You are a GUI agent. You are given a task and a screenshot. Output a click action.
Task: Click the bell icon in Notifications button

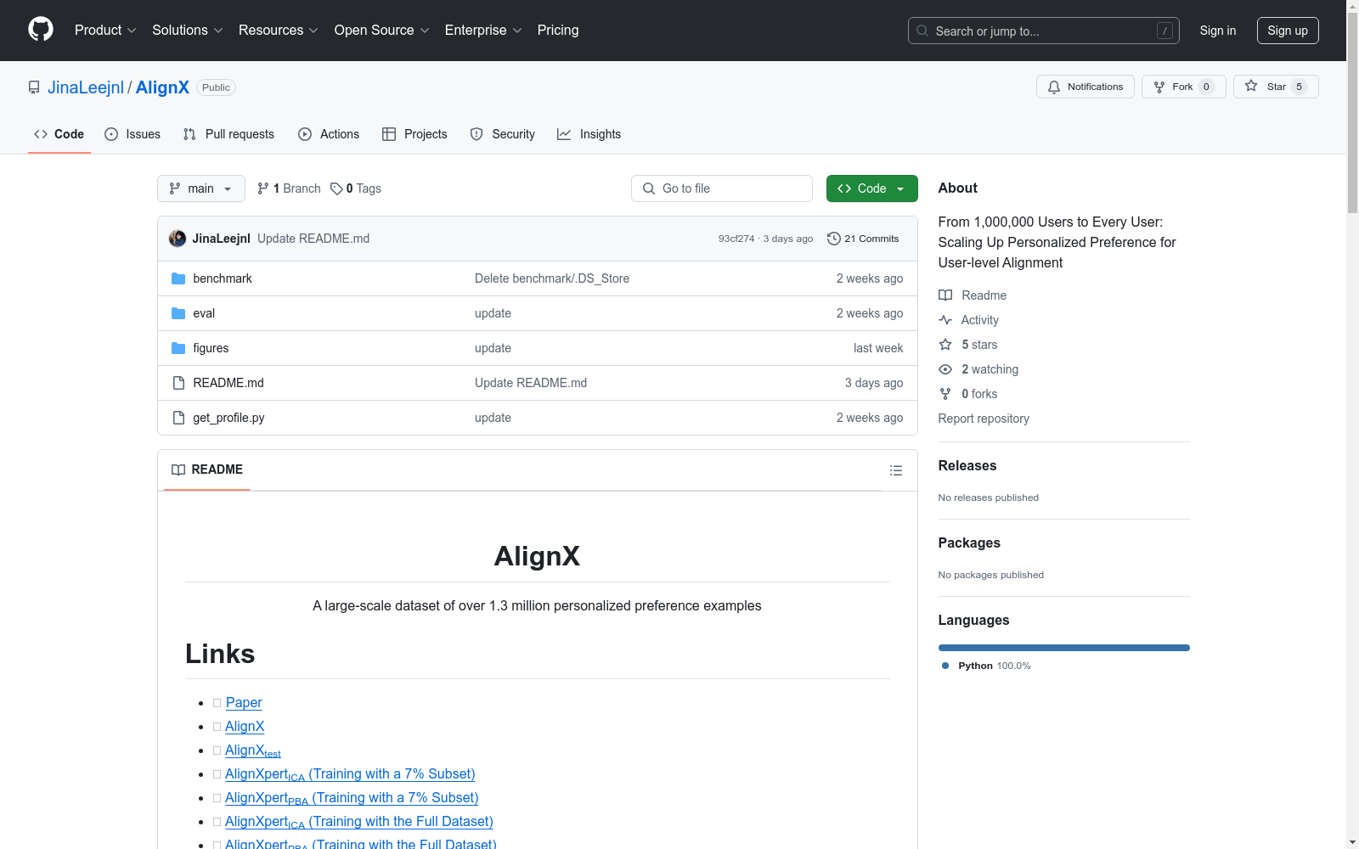coord(1054,87)
